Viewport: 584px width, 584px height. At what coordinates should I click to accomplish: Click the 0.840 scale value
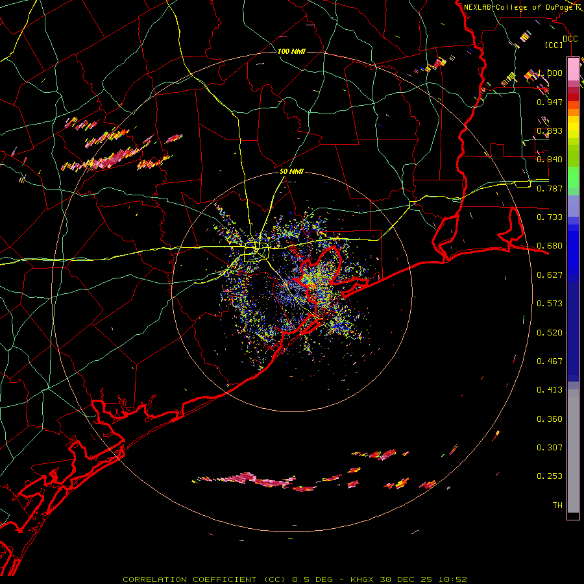550,160
